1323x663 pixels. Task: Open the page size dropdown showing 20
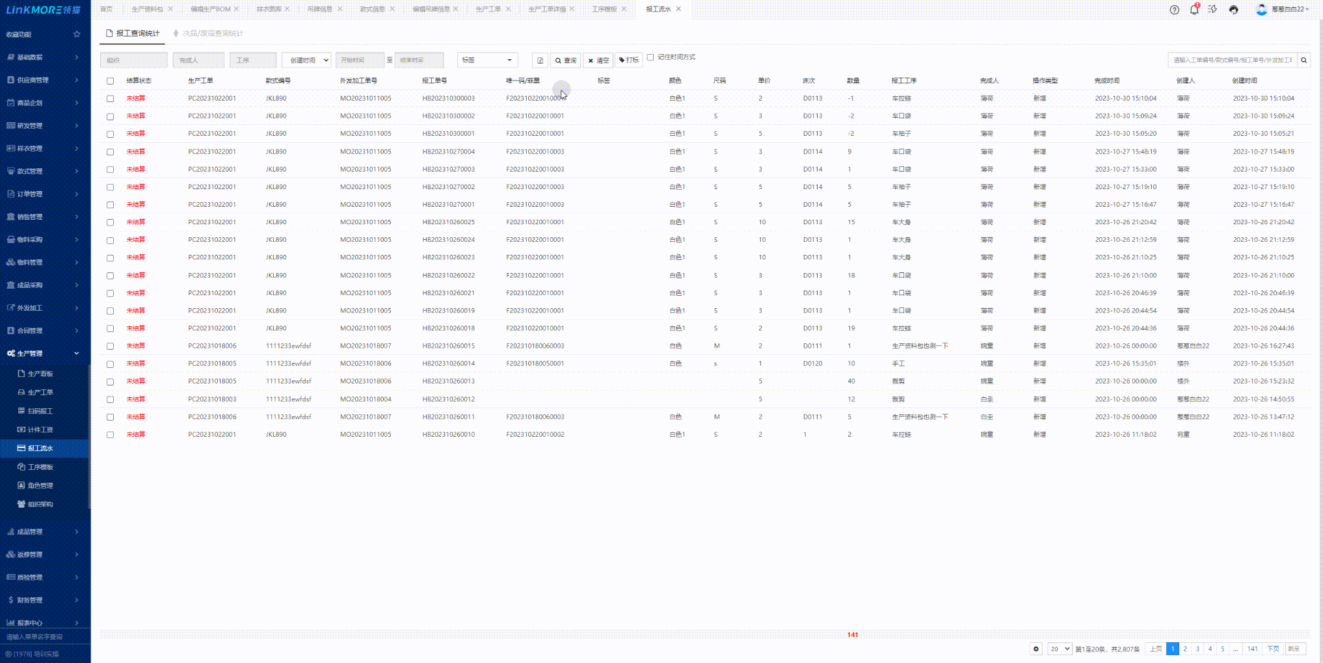[x=1059, y=649]
